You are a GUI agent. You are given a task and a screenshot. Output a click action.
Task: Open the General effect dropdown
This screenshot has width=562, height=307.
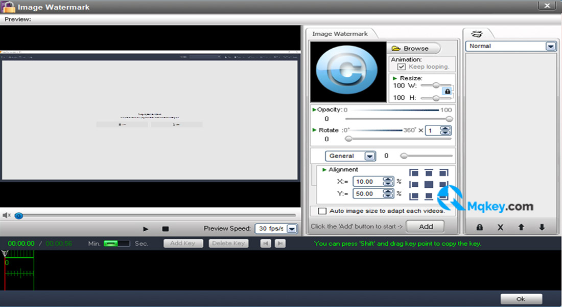pyautogui.click(x=369, y=156)
